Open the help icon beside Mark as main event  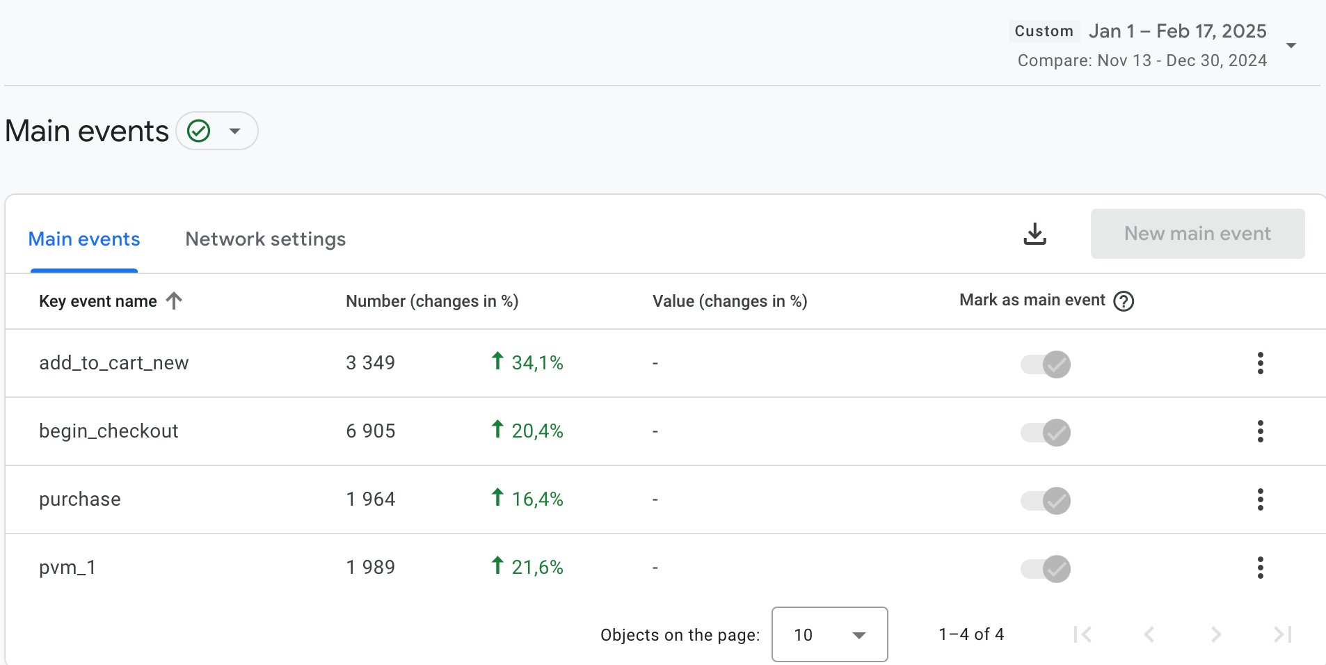coord(1124,301)
